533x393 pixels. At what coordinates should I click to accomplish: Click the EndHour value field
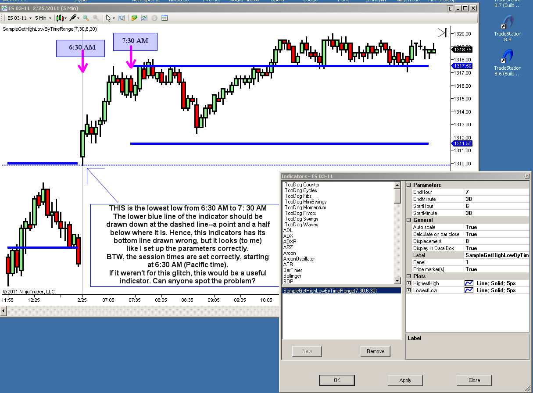(497, 192)
